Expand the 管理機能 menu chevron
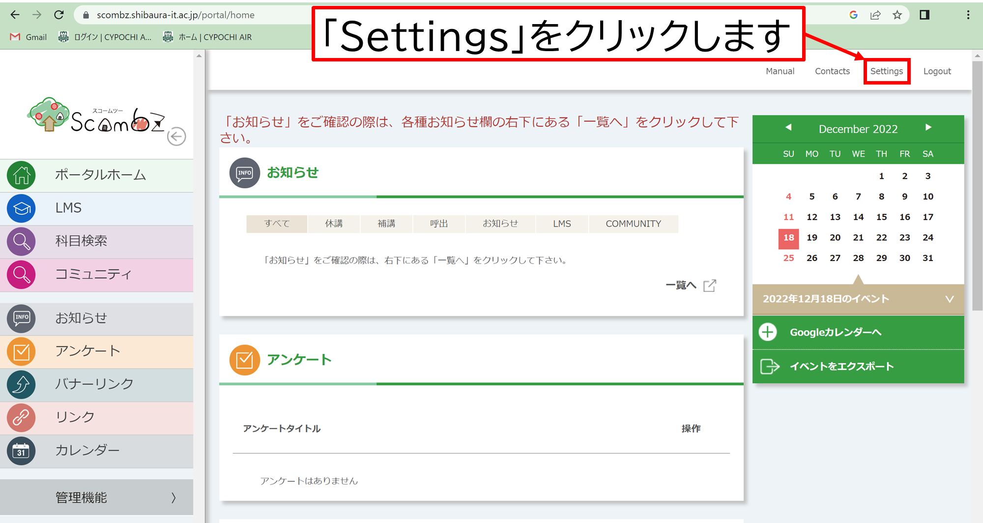Viewport: 983px width, 523px height. tap(173, 497)
